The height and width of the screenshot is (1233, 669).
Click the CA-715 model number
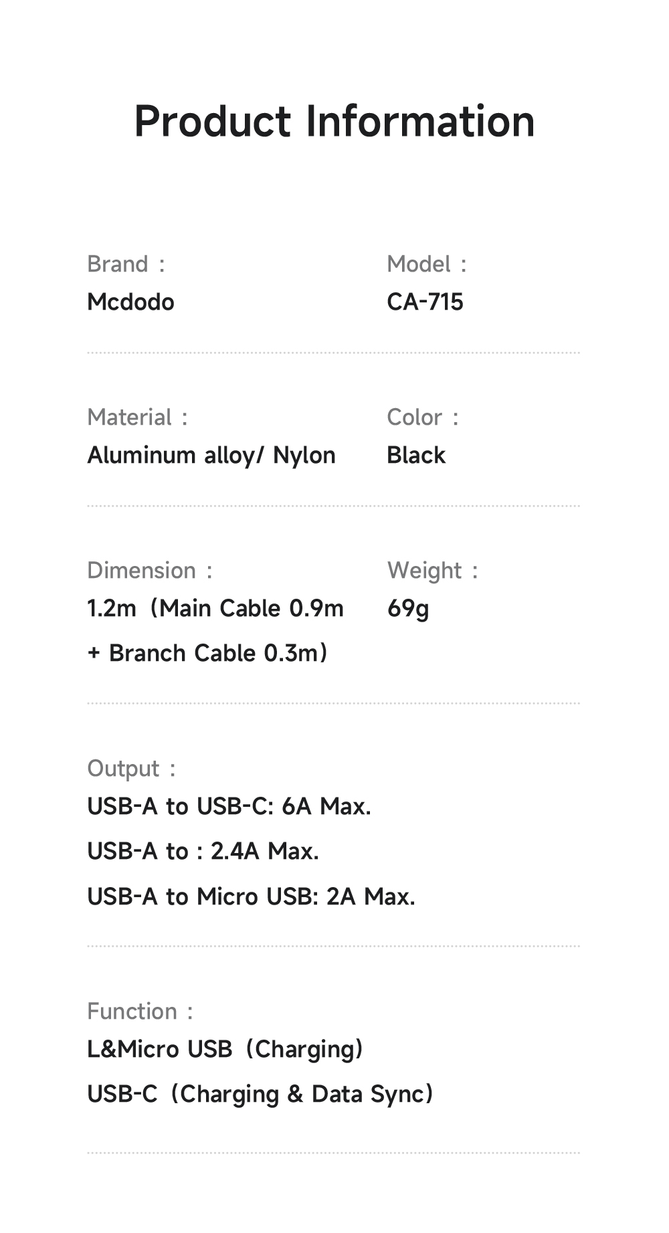point(425,302)
